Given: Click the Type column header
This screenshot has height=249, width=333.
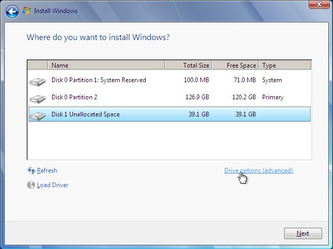Looking at the screenshot, I should point(285,65).
